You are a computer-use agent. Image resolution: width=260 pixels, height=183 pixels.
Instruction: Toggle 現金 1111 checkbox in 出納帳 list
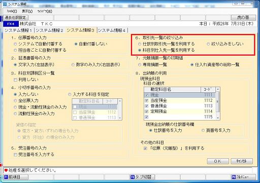tap(147, 95)
